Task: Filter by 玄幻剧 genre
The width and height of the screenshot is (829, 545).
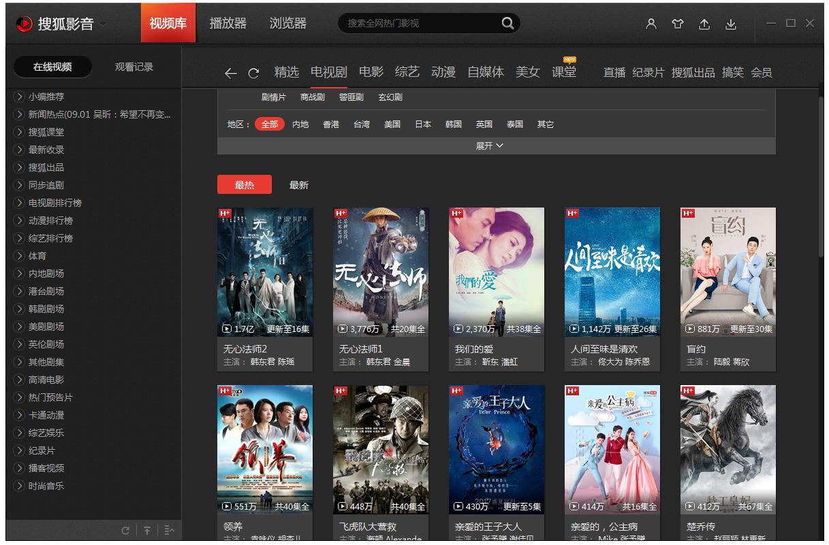Action: [x=390, y=97]
